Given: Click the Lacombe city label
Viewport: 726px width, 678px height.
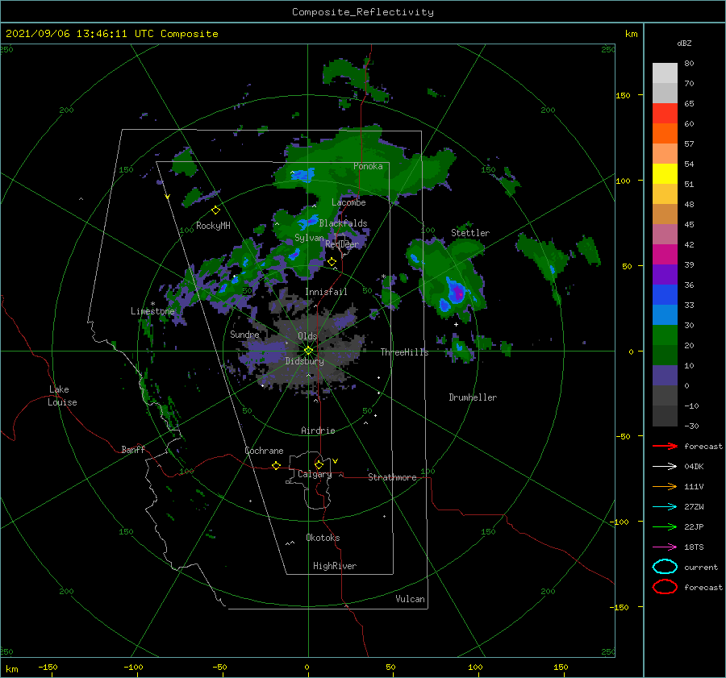Looking at the screenshot, I should pos(348,202).
